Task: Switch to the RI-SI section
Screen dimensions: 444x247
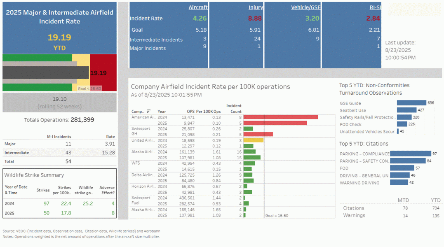Action: [x=375, y=7]
